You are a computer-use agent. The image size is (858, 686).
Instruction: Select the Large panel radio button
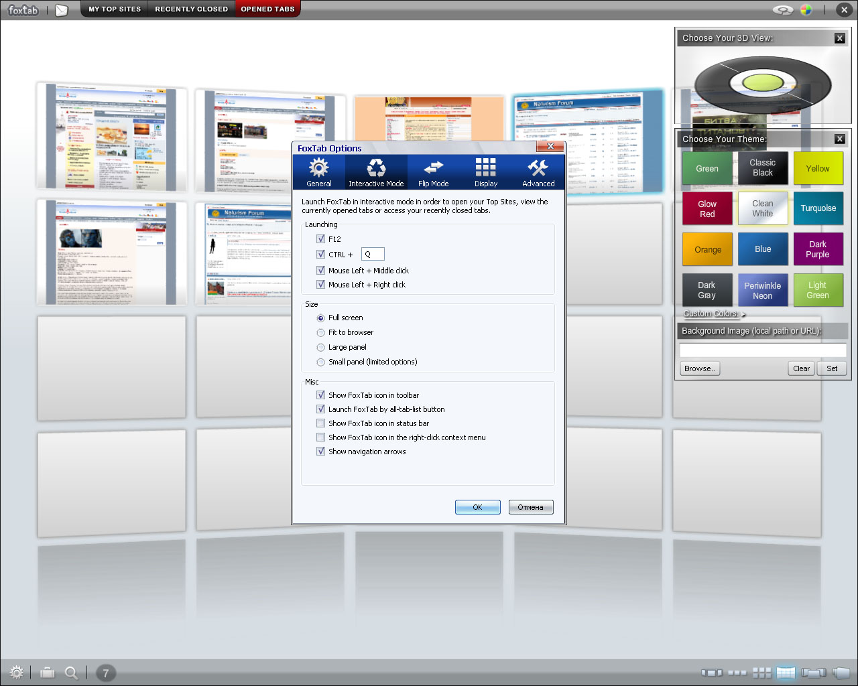(x=320, y=347)
